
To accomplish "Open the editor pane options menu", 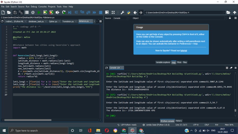I will click(x=100, y=21).
